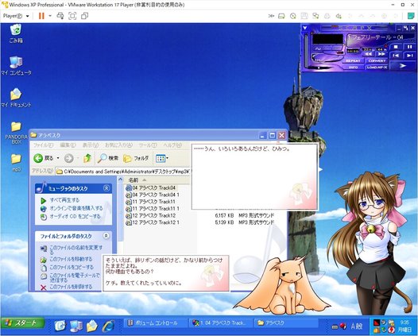Toggle the フォルダ folders pane button
418x336 pixels.
(x=136, y=158)
